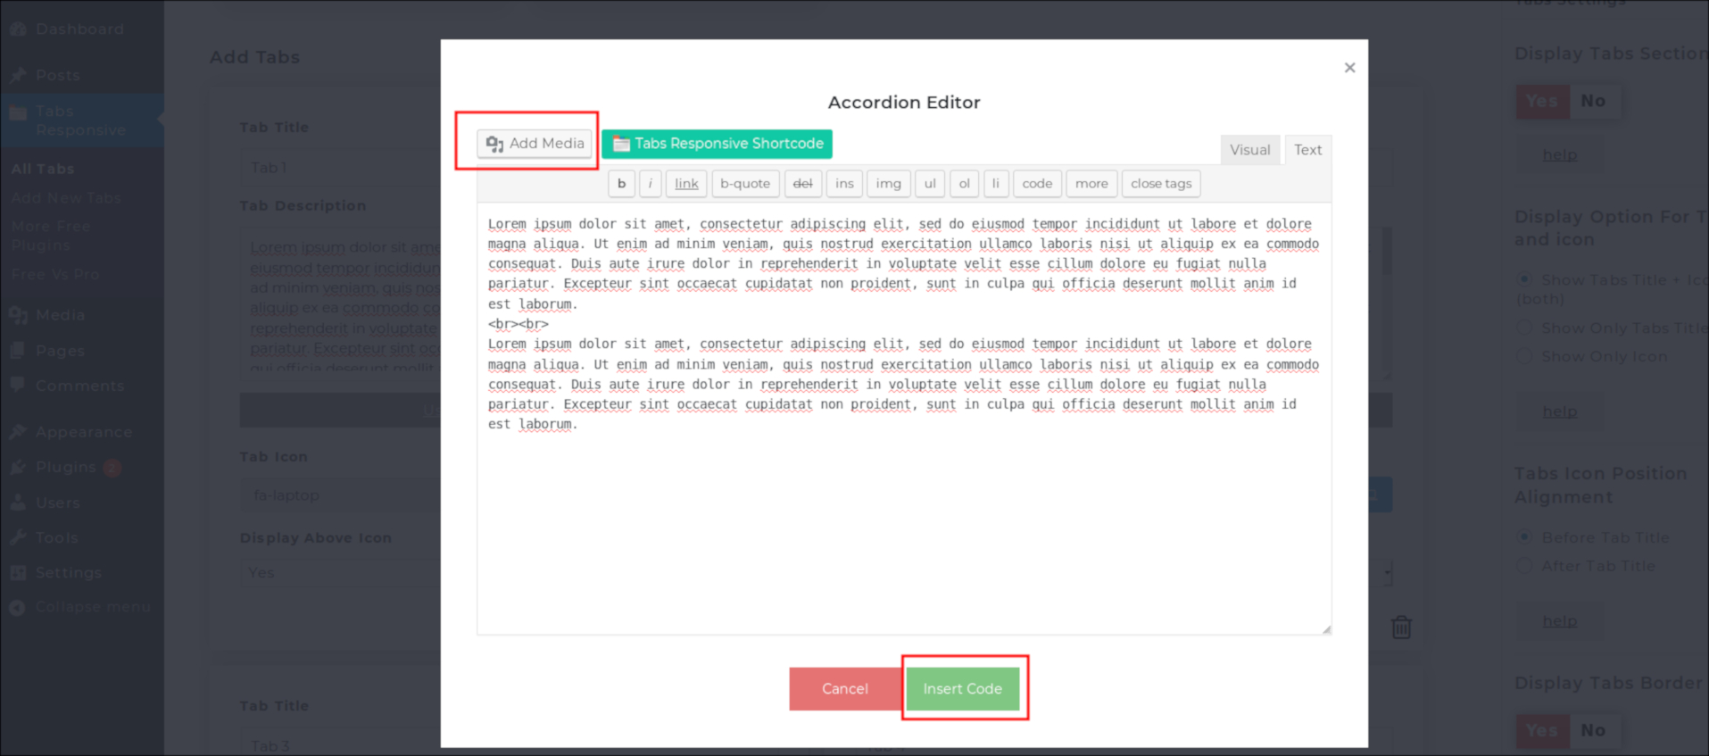Viewport: 1709px width, 756px height.
Task: Open the Display Above Icon dropdown
Action: 340,573
